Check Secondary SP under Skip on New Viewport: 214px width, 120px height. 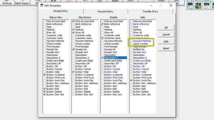44,63
